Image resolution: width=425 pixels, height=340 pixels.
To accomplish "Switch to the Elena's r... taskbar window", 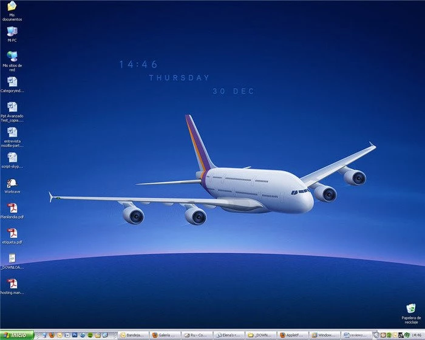I will click(228, 335).
